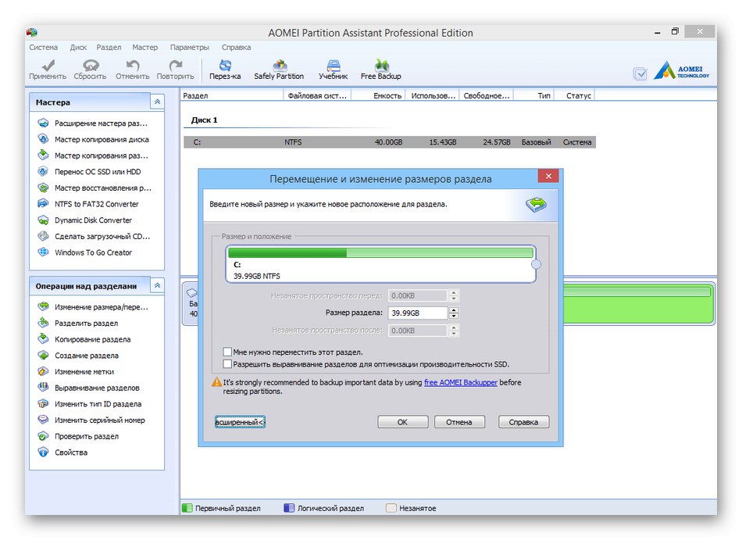The image size is (742, 540).
Task: Collapse the Мастера panel
Action: click(157, 102)
